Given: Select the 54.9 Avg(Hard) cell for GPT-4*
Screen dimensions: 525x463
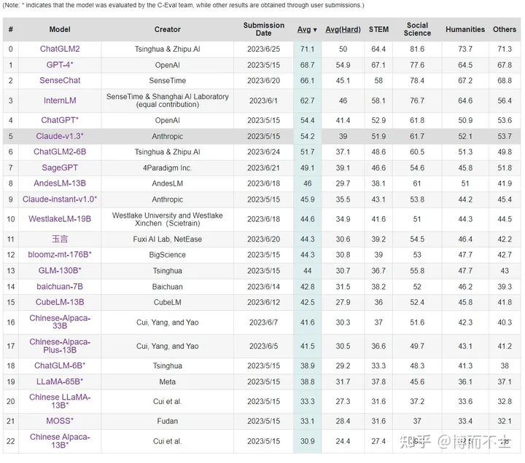Looking at the screenshot, I should (343, 65).
